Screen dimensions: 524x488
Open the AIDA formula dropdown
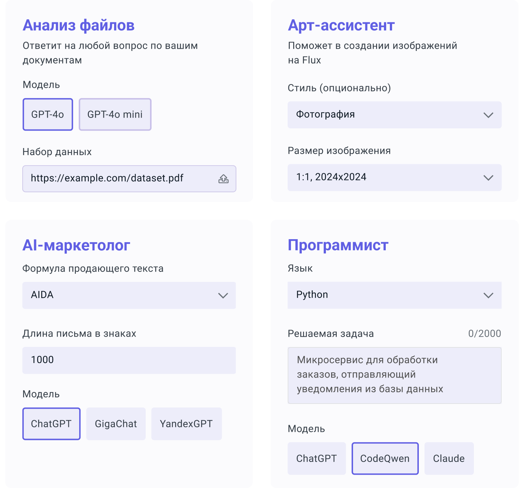pyautogui.click(x=129, y=295)
